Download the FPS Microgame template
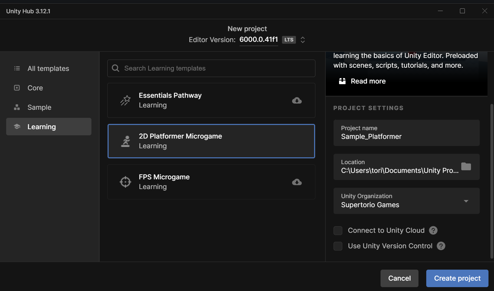The width and height of the screenshot is (494, 291). pyautogui.click(x=297, y=182)
